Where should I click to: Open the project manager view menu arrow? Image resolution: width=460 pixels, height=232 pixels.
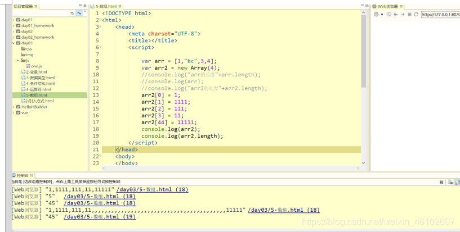(85, 12)
